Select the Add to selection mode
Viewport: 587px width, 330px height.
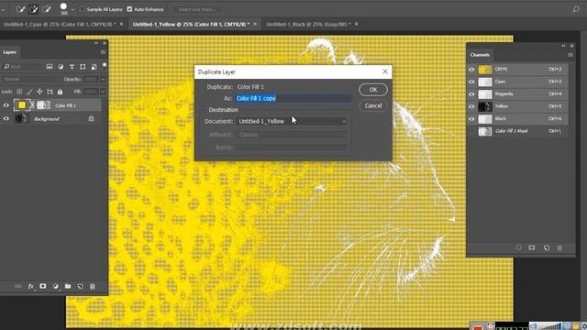[x=34, y=9]
